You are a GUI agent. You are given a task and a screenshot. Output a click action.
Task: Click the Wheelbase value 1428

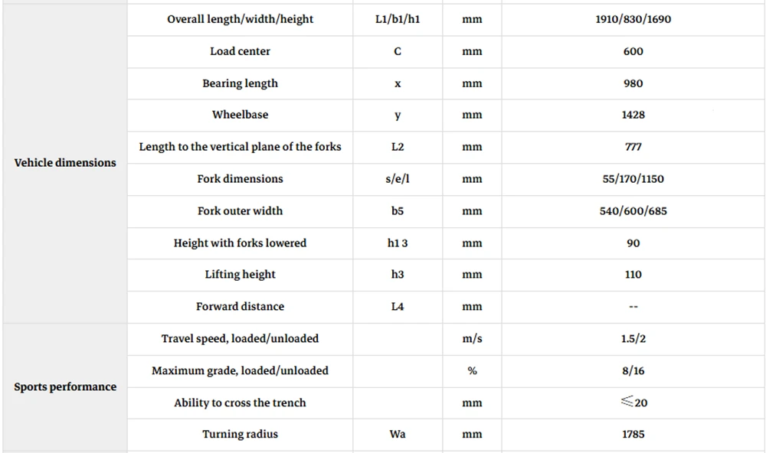point(633,115)
